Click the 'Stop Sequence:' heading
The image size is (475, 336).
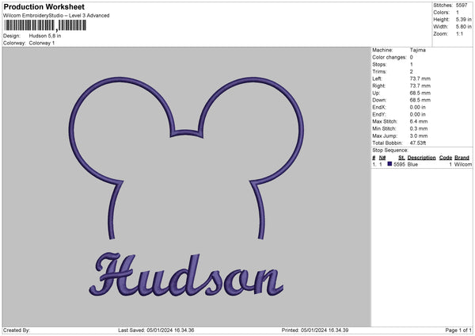pyautogui.click(x=390, y=151)
